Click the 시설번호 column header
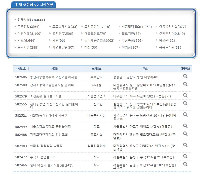 click(21, 69)
